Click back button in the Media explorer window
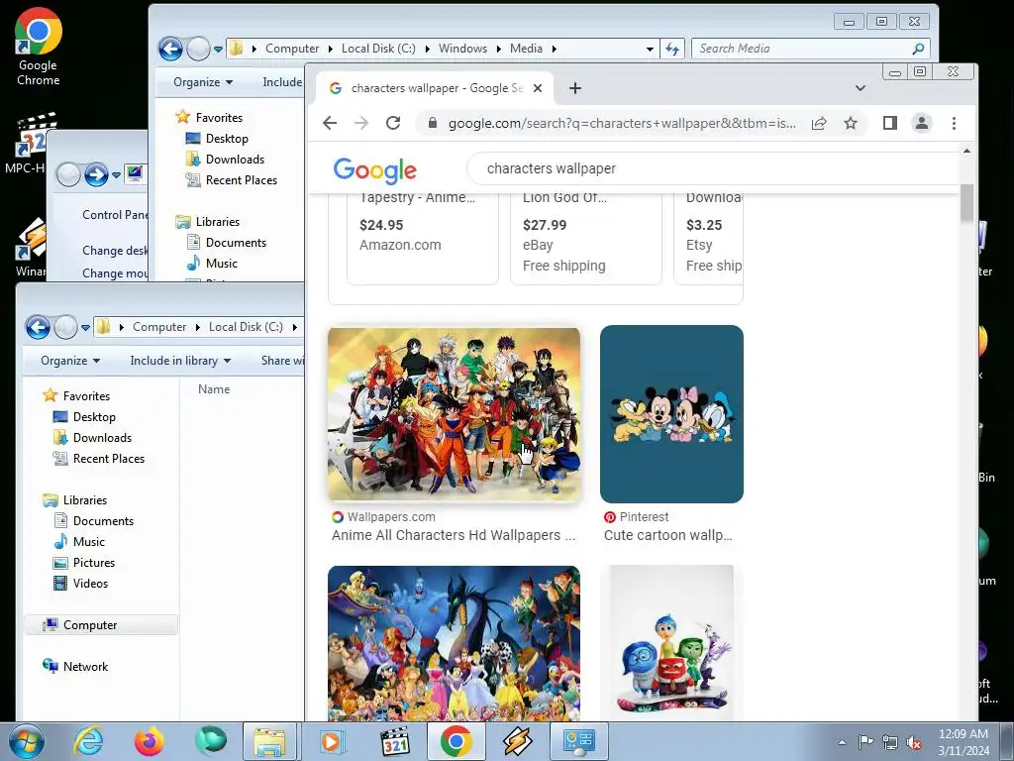Screen dimensions: 1014x761 coord(170,49)
